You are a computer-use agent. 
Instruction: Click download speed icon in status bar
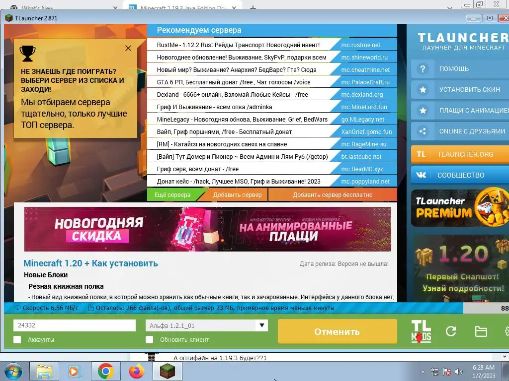17,308
